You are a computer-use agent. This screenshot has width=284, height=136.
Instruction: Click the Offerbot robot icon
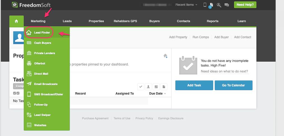(x=29, y=64)
